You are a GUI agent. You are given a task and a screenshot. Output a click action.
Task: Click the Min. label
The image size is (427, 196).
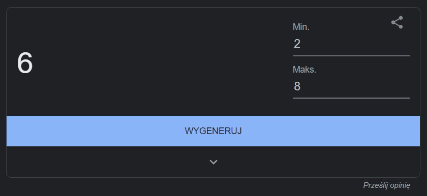(301, 27)
